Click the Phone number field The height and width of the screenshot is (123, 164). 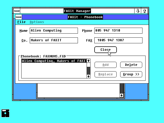(x=118, y=30)
